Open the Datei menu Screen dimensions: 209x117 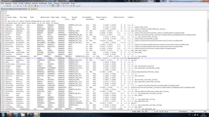point(2,4)
